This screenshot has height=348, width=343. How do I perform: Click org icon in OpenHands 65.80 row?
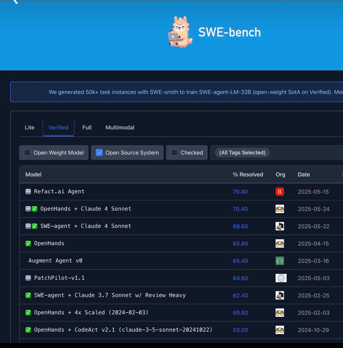(280, 243)
